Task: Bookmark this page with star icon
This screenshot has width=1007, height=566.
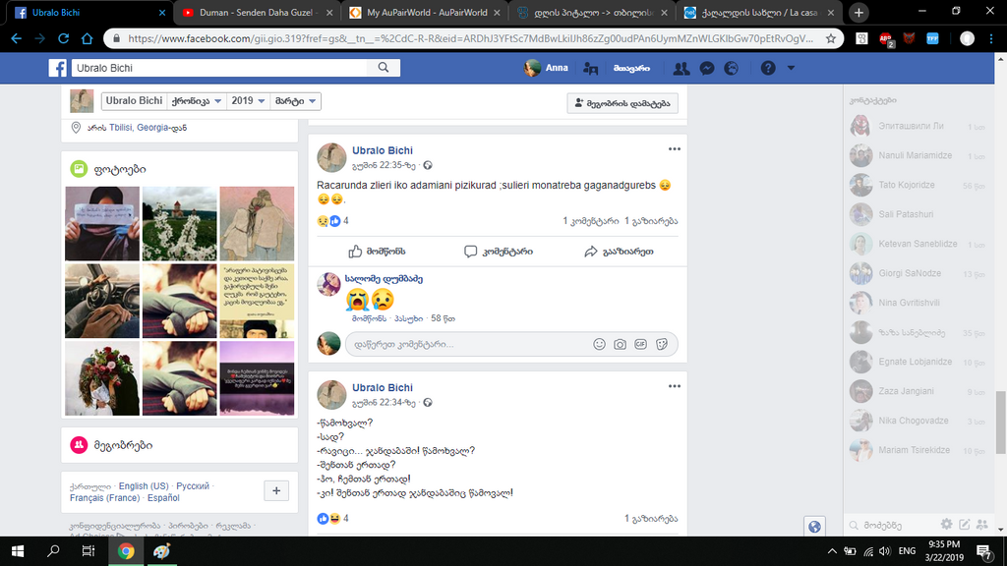Action: point(830,38)
